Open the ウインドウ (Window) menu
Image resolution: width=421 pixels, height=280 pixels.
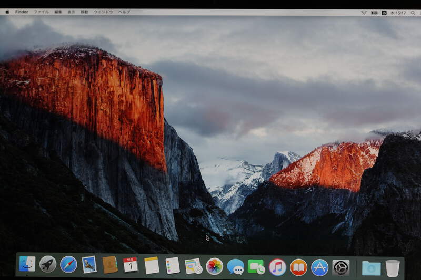click(x=103, y=12)
